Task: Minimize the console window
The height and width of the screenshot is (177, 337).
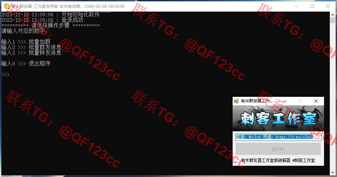Action: [297, 6]
